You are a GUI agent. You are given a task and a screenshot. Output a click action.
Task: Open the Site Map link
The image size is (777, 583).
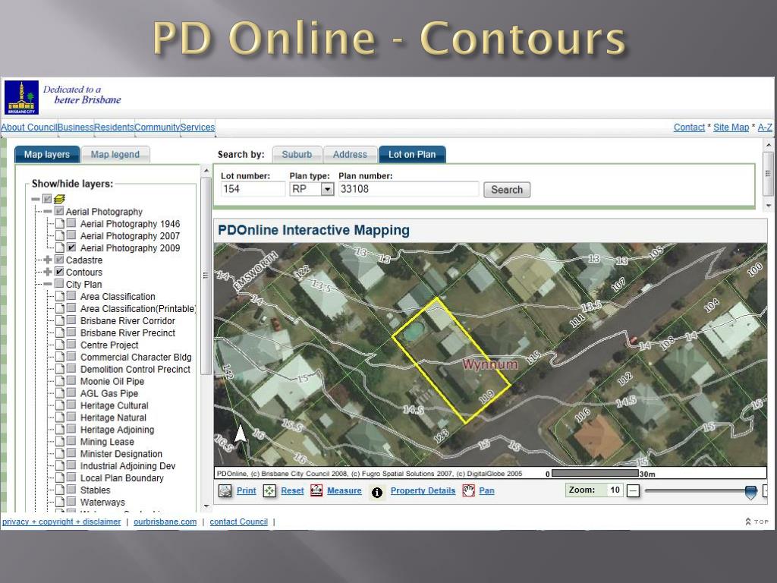pos(731,127)
